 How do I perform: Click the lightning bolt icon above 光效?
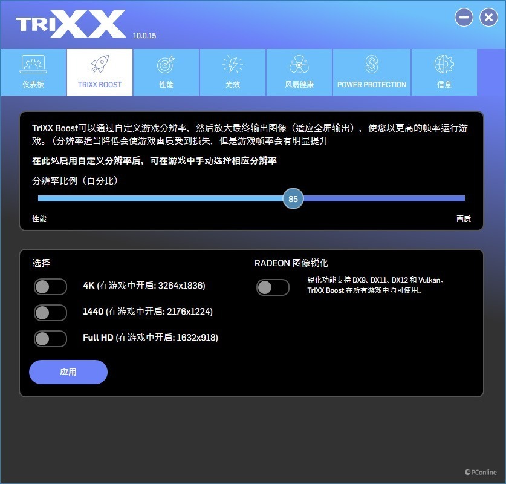(x=233, y=64)
